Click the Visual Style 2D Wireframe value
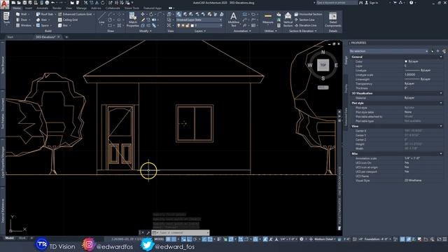This screenshot has width=448, height=252. [413, 181]
